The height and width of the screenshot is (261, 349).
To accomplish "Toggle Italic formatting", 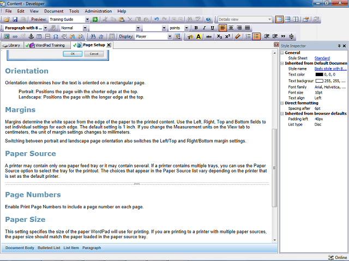I will point(204,28).
